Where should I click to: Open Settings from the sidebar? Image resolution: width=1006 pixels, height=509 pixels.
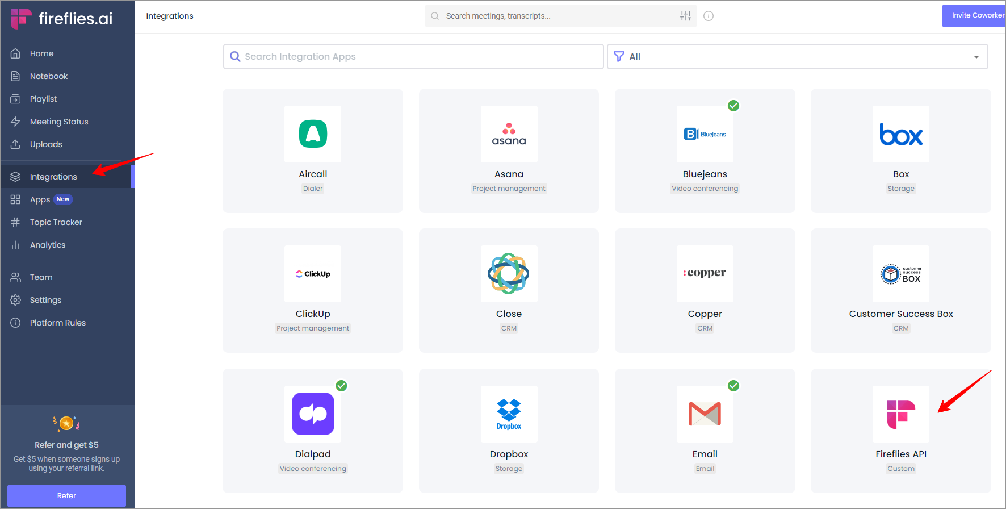pos(46,300)
